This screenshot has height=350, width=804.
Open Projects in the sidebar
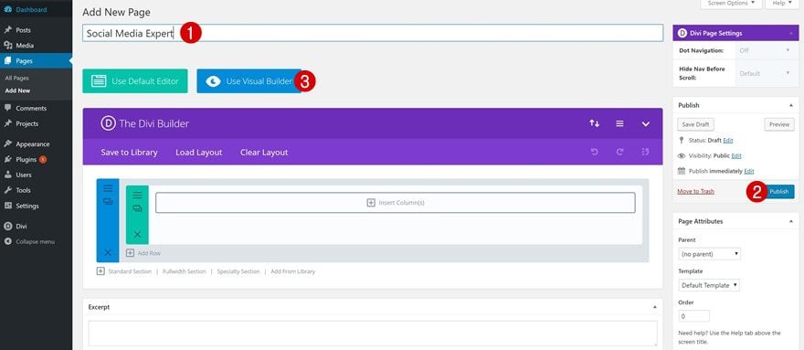point(26,123)
